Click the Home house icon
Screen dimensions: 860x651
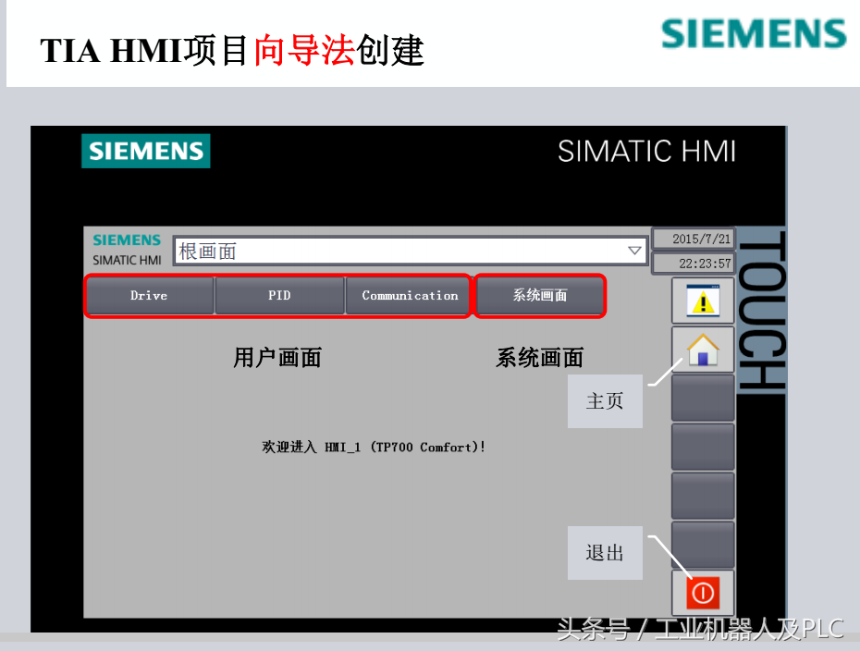pos(702,350)
